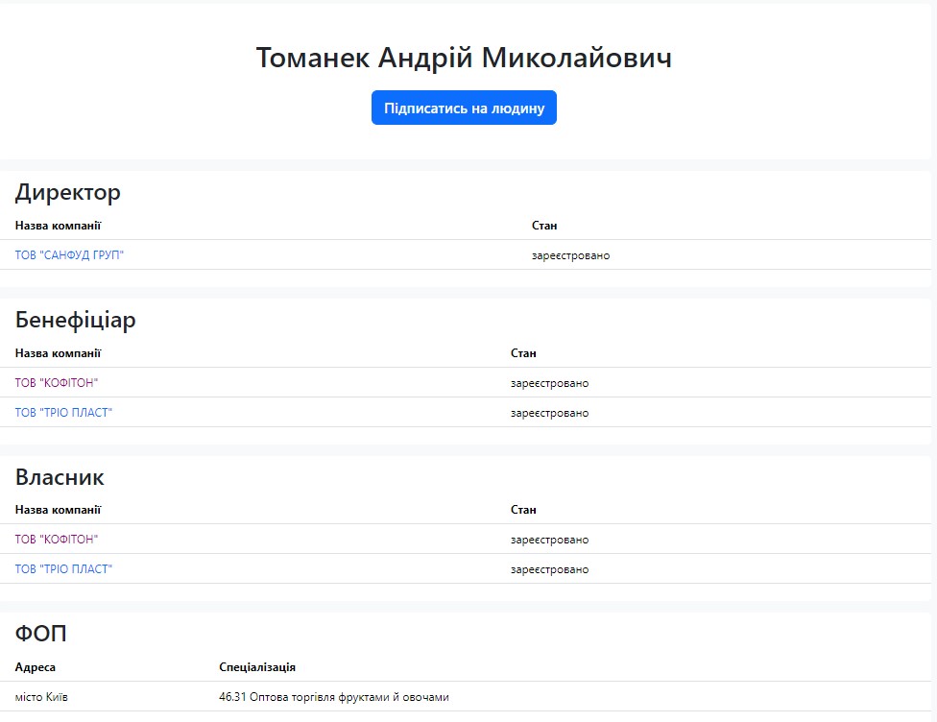
Task: Click the "місто Київ" address cell
Action: [x=41, y=697]
